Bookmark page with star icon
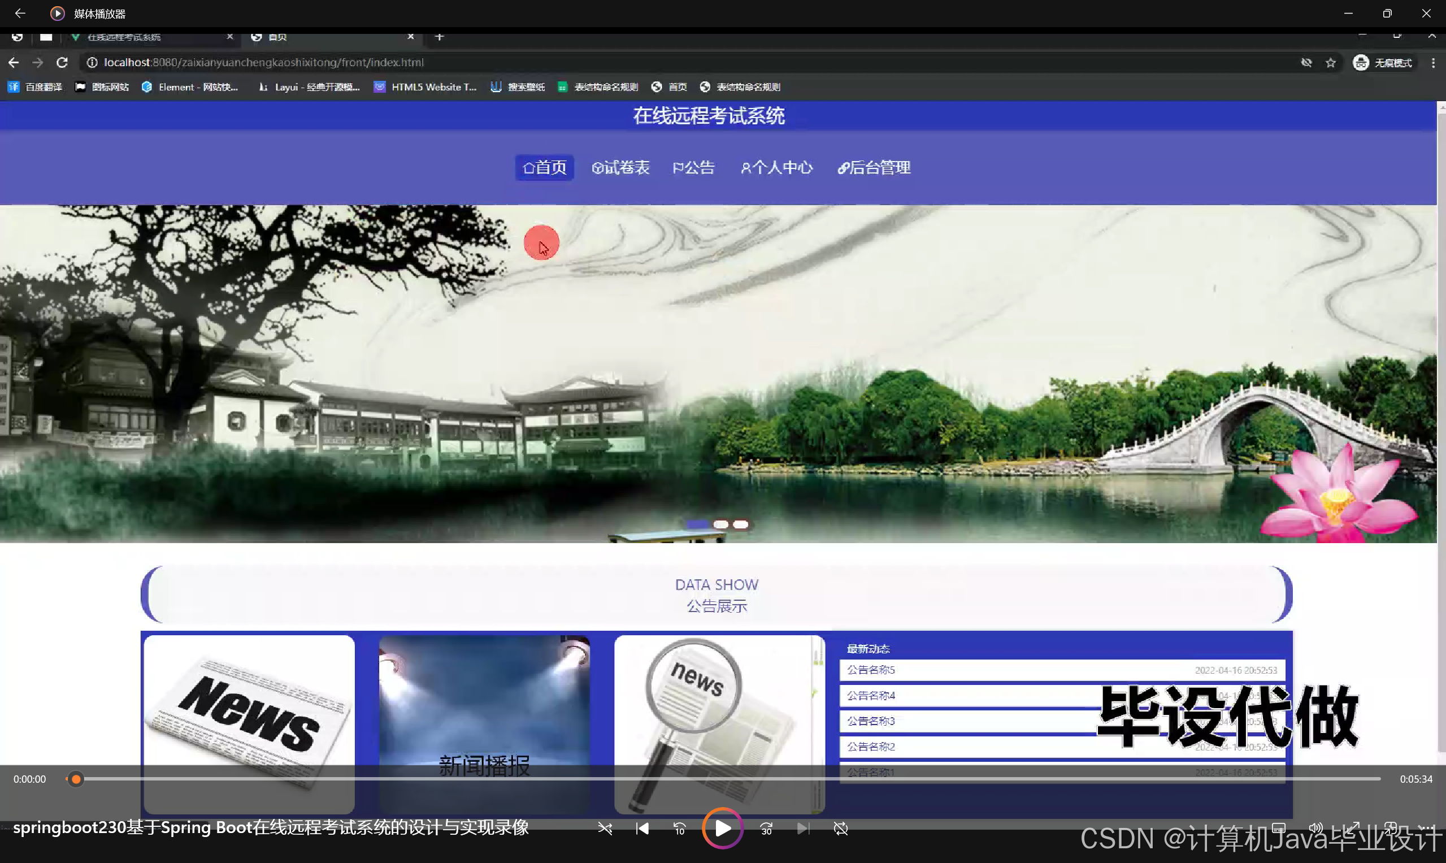This screenshot has height=863, width=1446. point(1331,63)
